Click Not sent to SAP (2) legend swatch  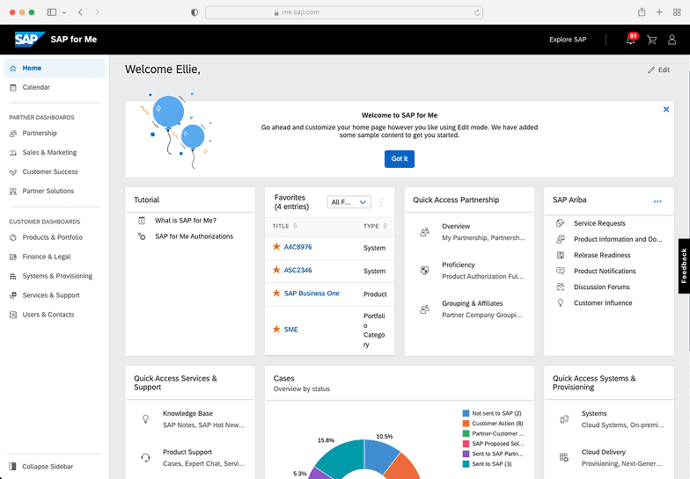click(466, 413)
